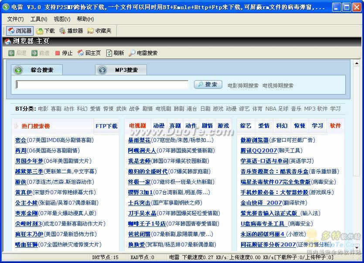Viewport: 364px width, 263px height.
Task: Open the 金山快译 2007 link
Action: click(x=261, y=203)
